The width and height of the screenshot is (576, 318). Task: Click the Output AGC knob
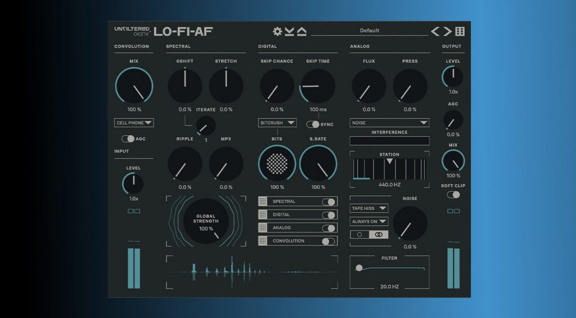[x=453, y=119]
